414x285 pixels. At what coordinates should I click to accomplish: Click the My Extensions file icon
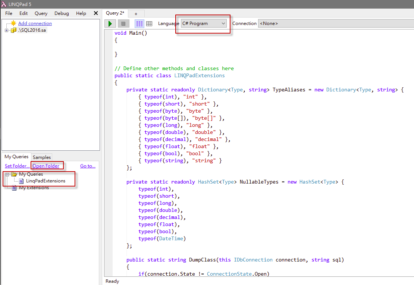(x=14, y=188)
